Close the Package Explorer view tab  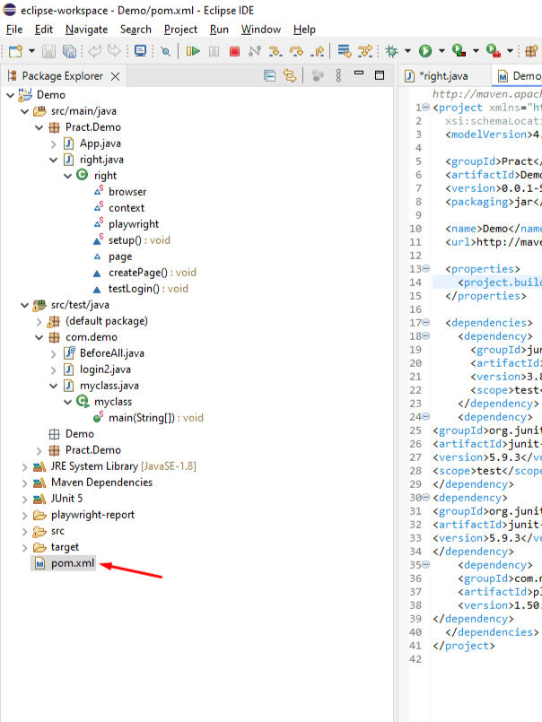115,76
